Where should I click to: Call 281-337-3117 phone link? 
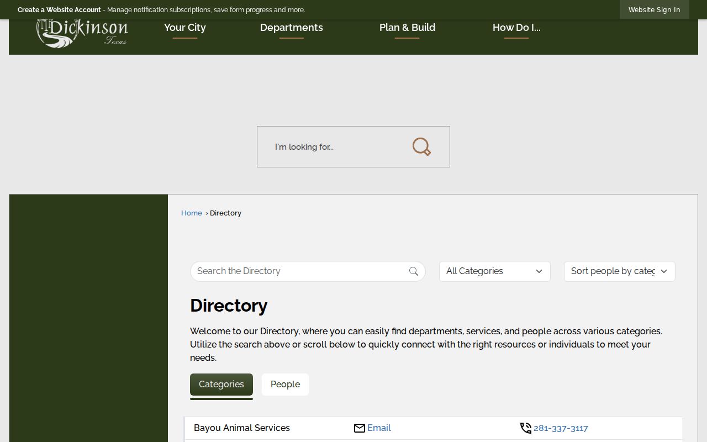click(561, 428)
